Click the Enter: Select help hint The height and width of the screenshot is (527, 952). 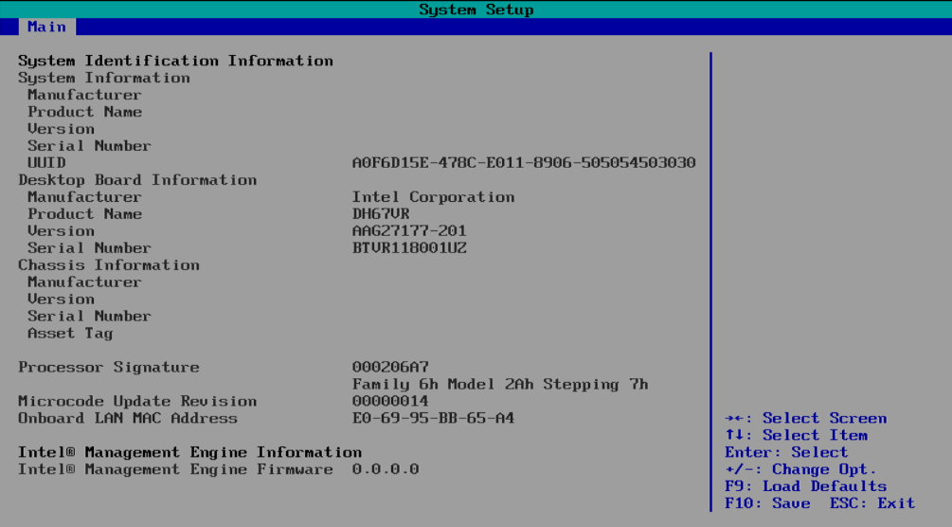click(786, 452)
